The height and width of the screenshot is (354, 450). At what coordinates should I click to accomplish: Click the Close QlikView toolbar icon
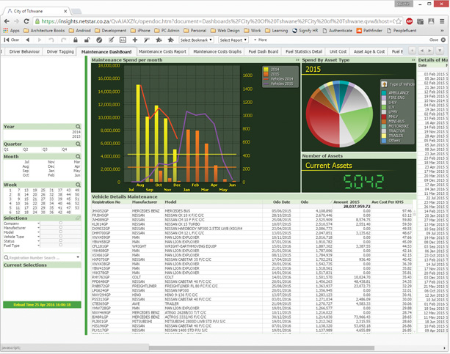coord(443,40)
